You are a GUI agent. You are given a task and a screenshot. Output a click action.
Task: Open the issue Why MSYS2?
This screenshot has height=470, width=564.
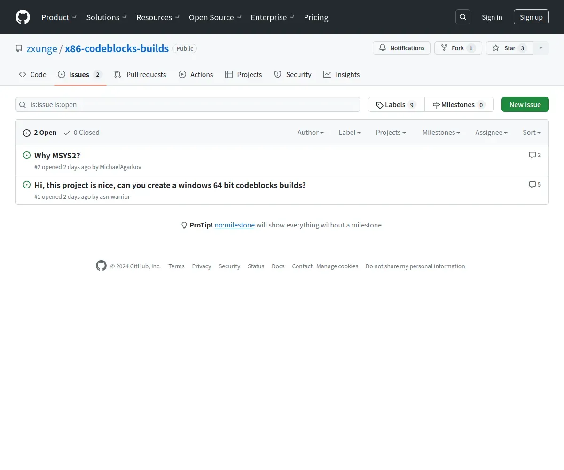[57, 156]
